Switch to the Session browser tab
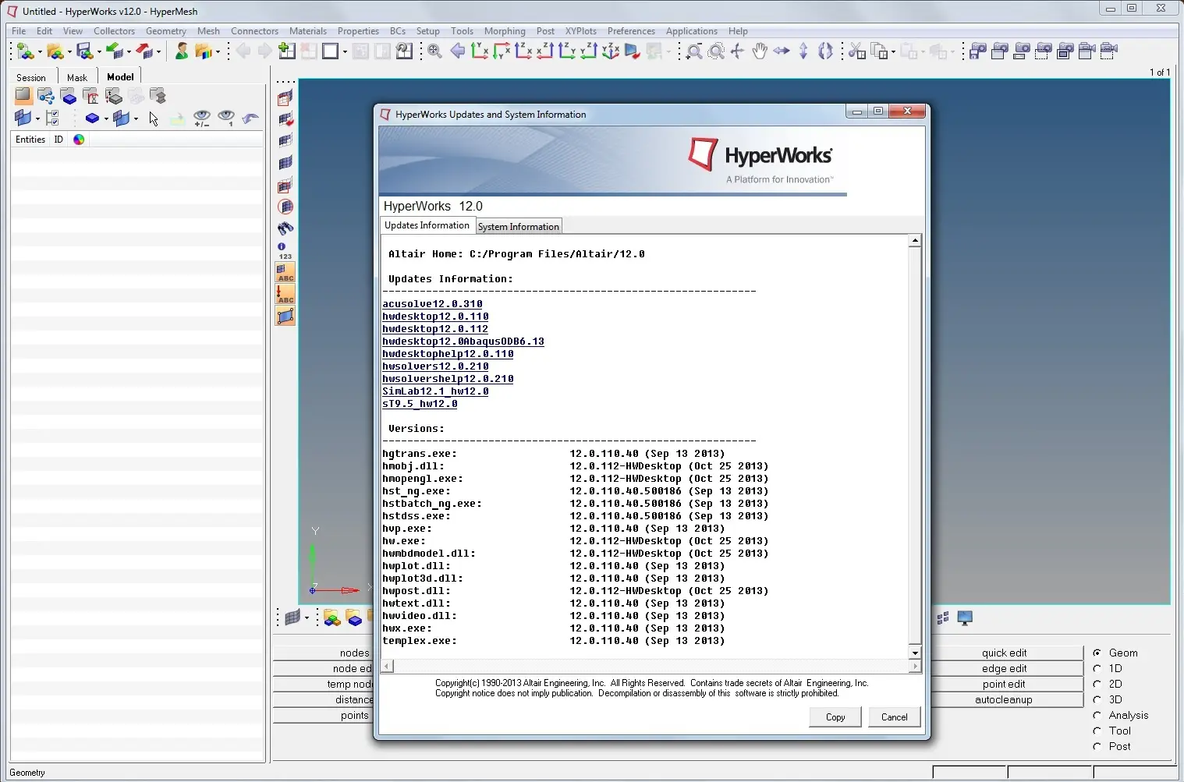Screen dimensions: 1184x782 (x=31, y=77)
